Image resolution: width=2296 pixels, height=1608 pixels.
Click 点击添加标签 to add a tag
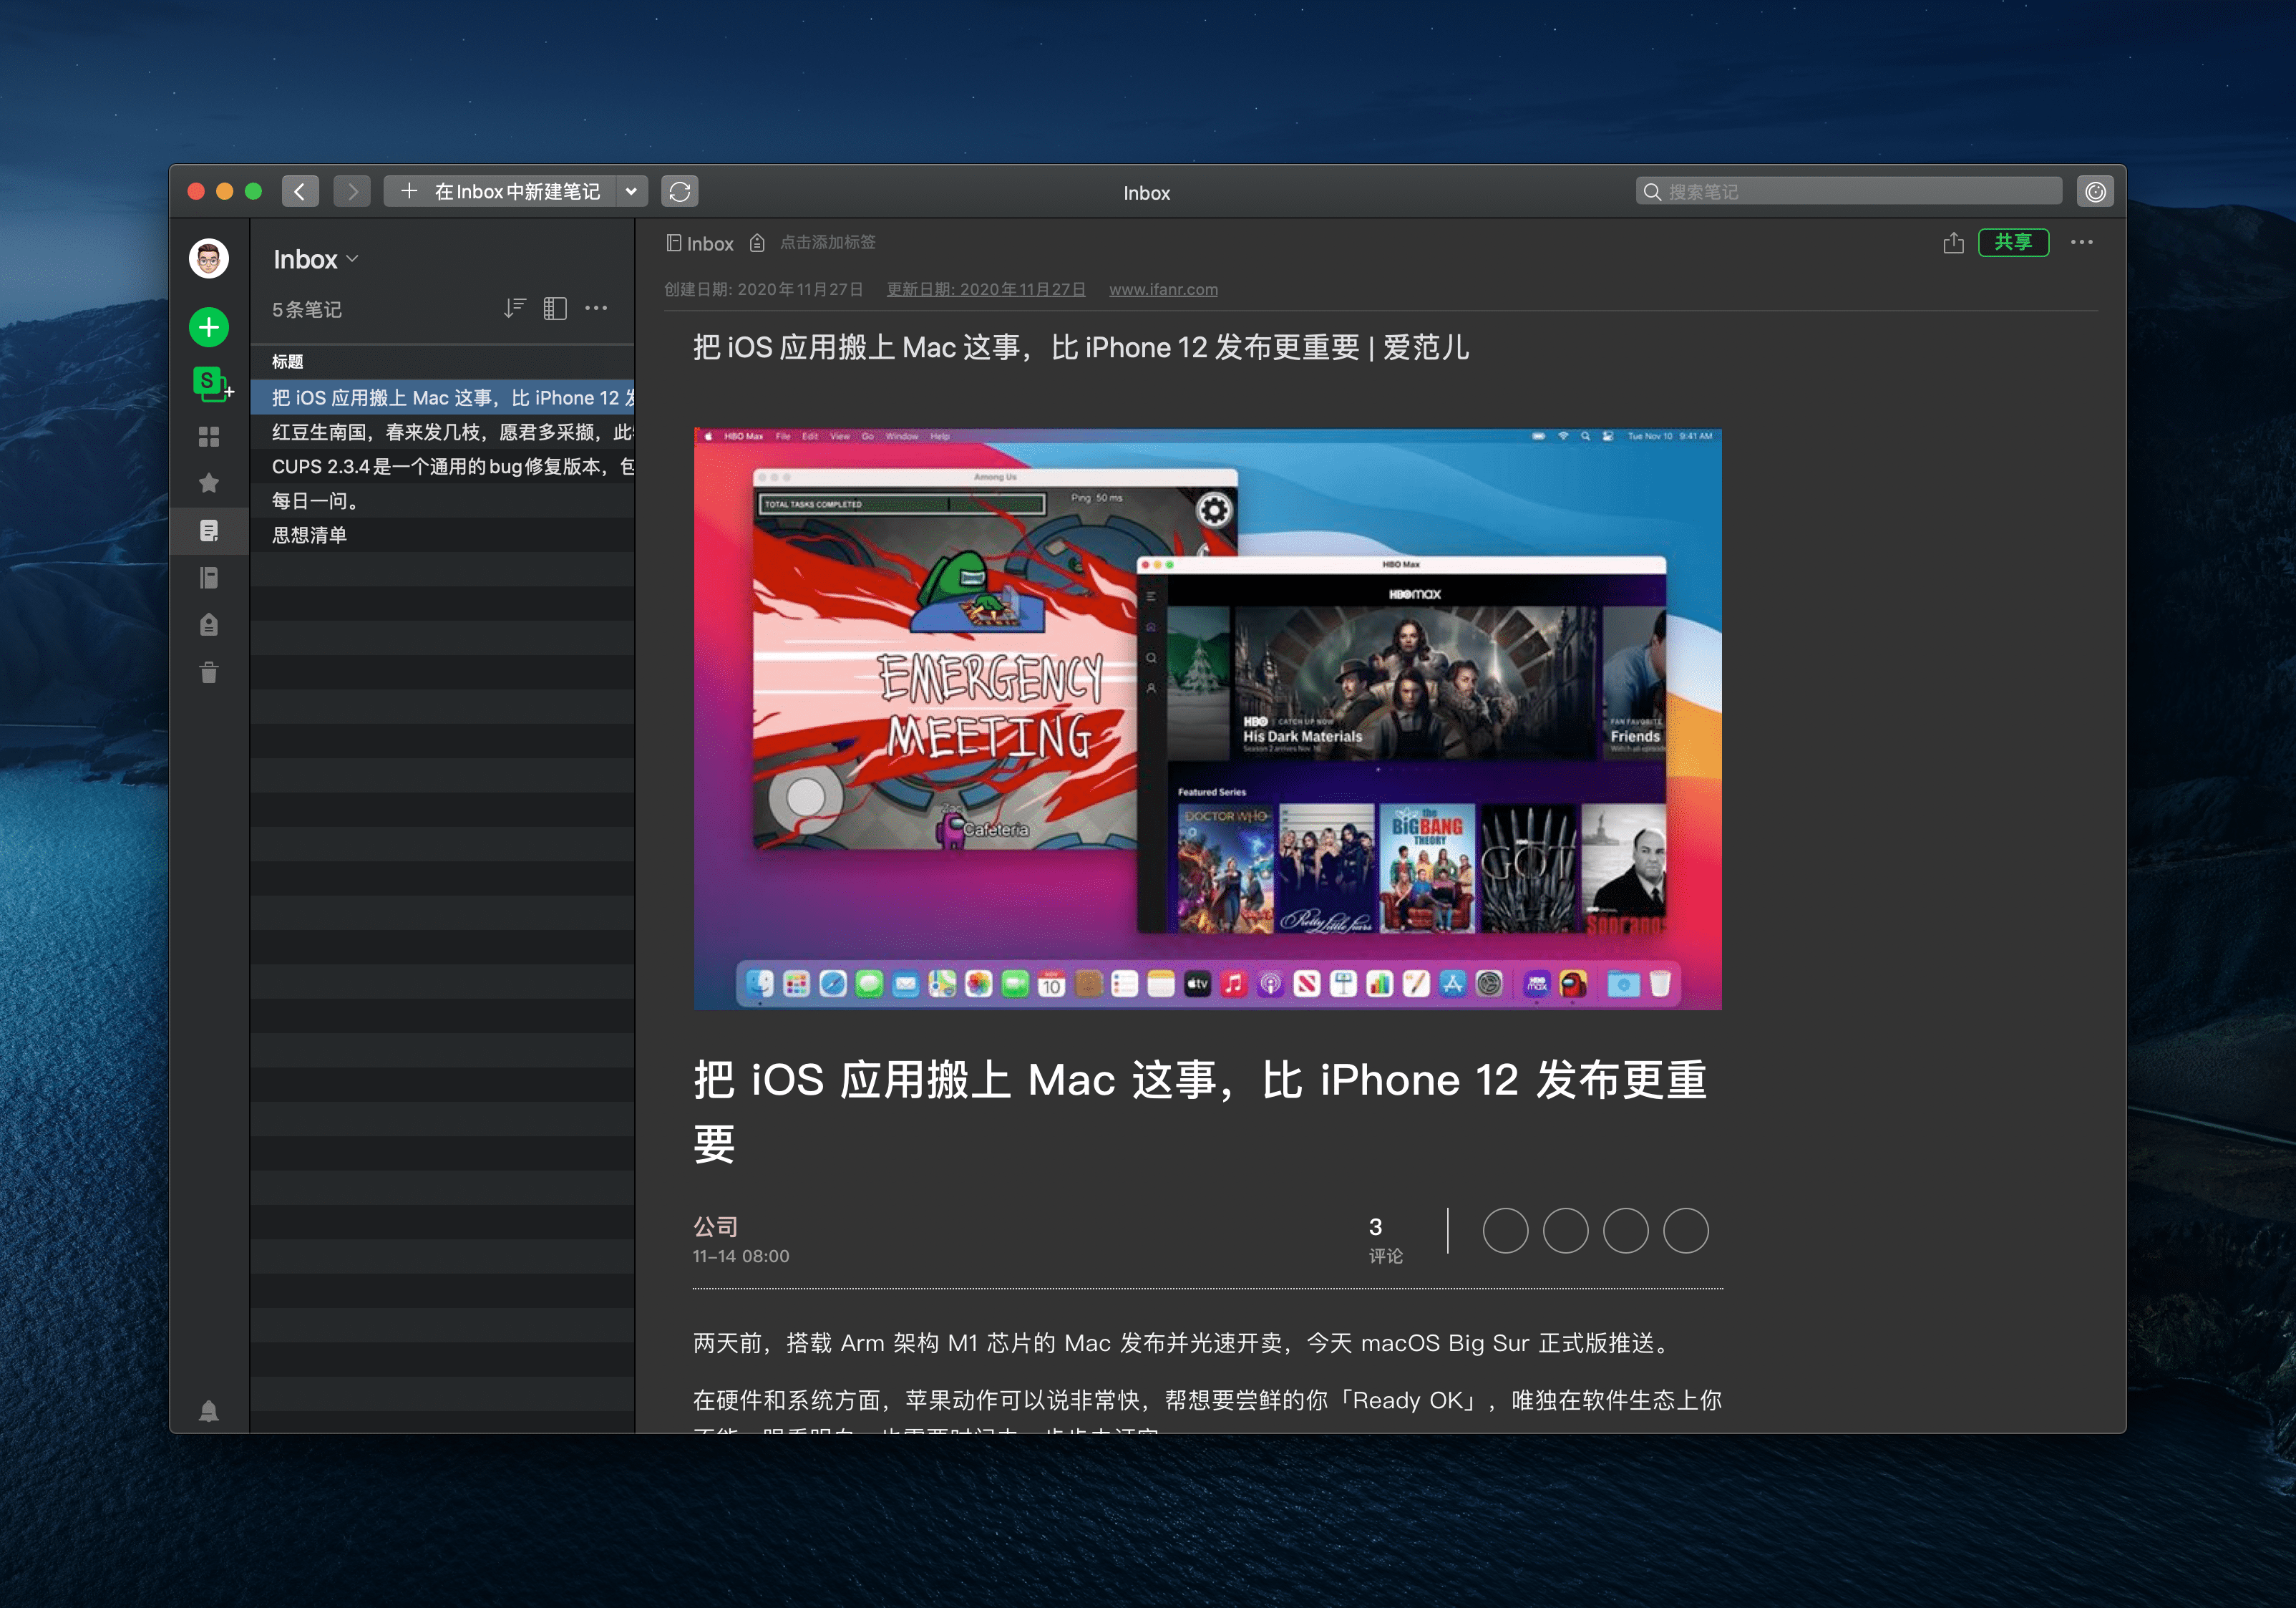tap(828, 242)
